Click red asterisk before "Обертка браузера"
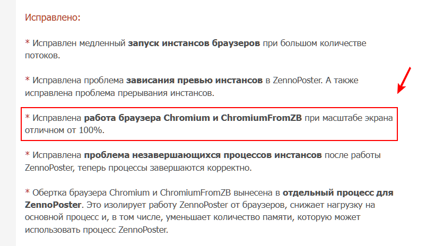 click(x=28, y=192)
